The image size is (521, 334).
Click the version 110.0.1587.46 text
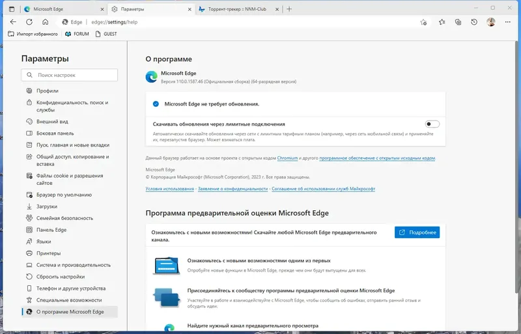[x=229, y=81]
